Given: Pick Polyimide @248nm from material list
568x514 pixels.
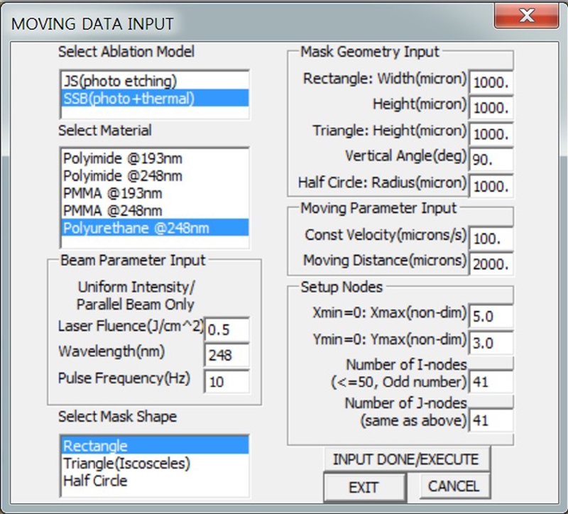Looking at the screenshot, I should (122, 175).
